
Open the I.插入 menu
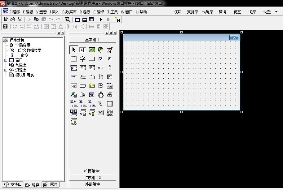(54, 12)
